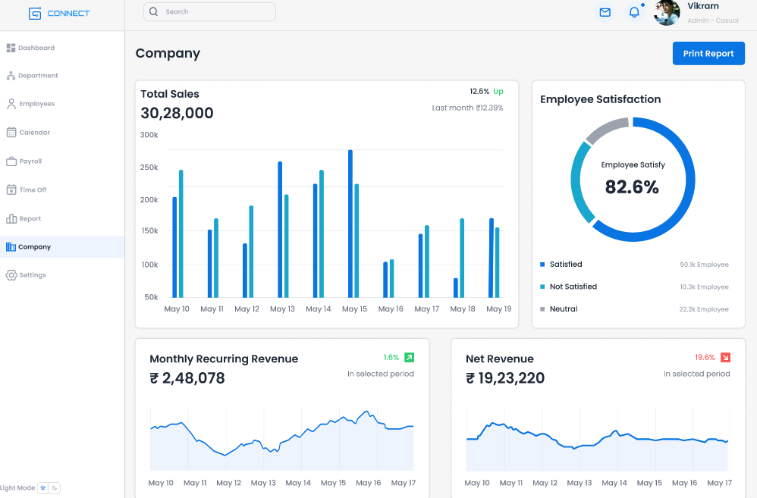Select the Company tab in sidebar
Viewport: 757px width, 498px height.
tap(35, 246)
